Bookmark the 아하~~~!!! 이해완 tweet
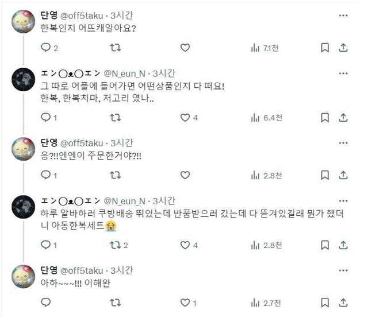368x322 pixels. [325, 302]
